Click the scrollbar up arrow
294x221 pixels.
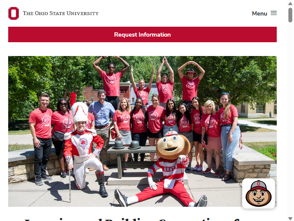click(x=290, y=3)
